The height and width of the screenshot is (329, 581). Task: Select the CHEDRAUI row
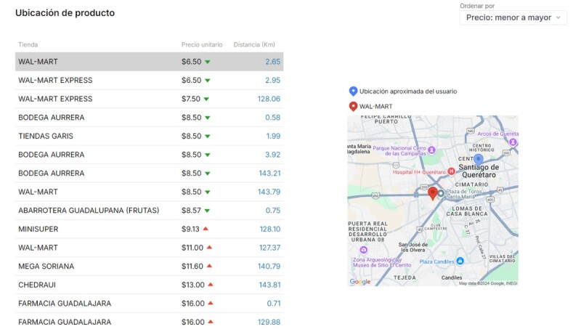point(150,285)
